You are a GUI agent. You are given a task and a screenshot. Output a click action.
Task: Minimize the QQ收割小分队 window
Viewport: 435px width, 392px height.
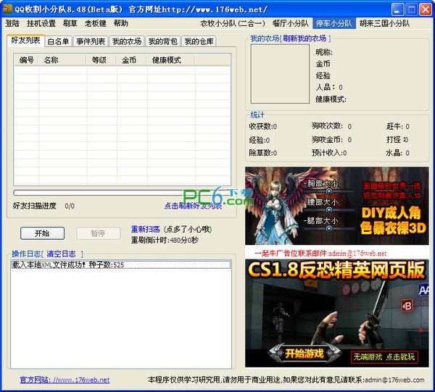397,9
